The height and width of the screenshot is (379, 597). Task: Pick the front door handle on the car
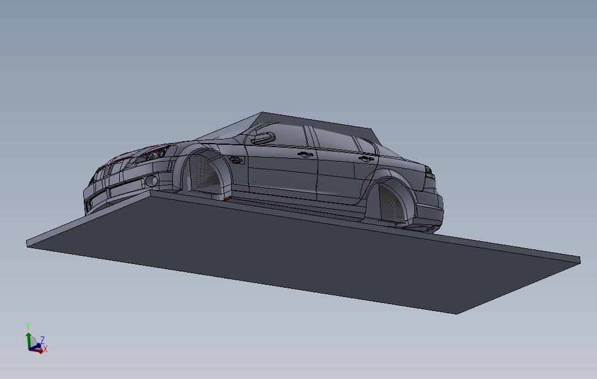305,154
